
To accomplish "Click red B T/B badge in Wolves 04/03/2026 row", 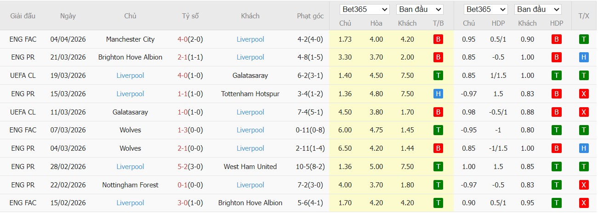I will tap(438, 148).
